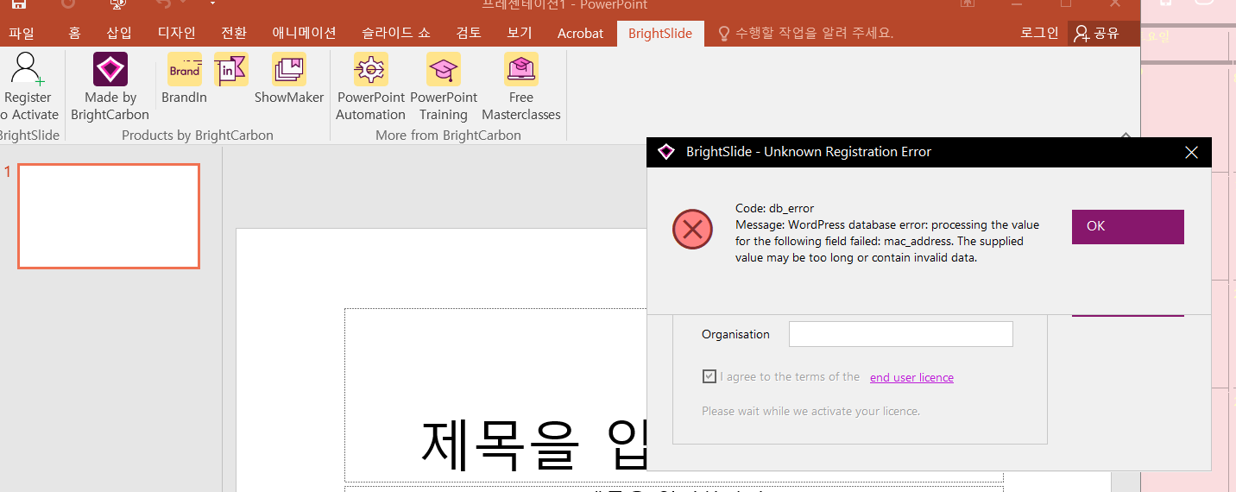The height and width of the screenshot is (492, 1236).
Task: Switch to the 전환 ribbon tab
Action: click(234, 34)
